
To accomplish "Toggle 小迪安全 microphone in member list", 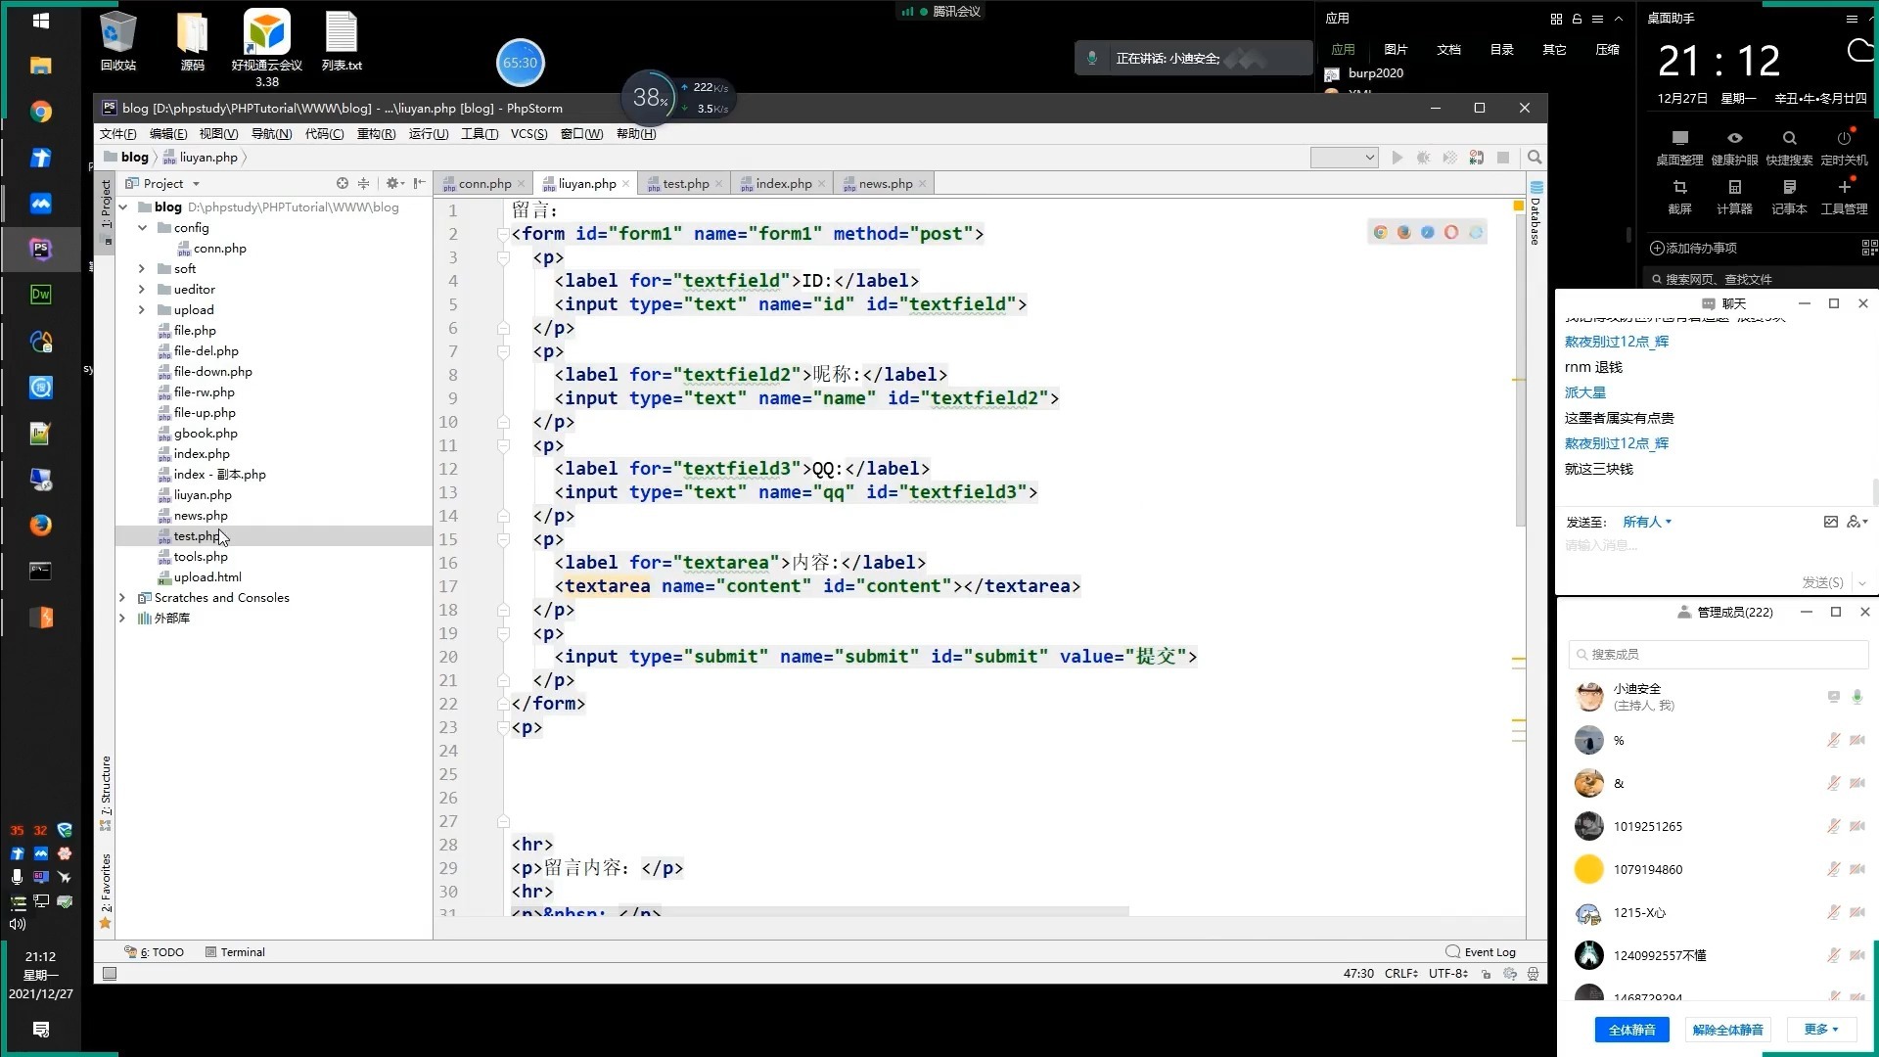I will [1856, 696].
